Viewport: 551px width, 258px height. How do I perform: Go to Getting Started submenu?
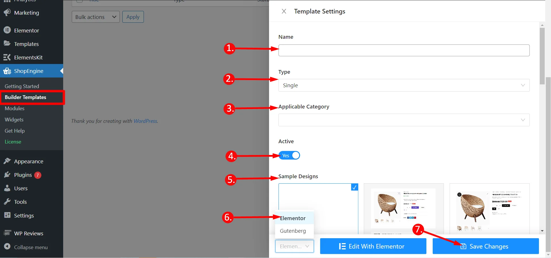[22, 86]
